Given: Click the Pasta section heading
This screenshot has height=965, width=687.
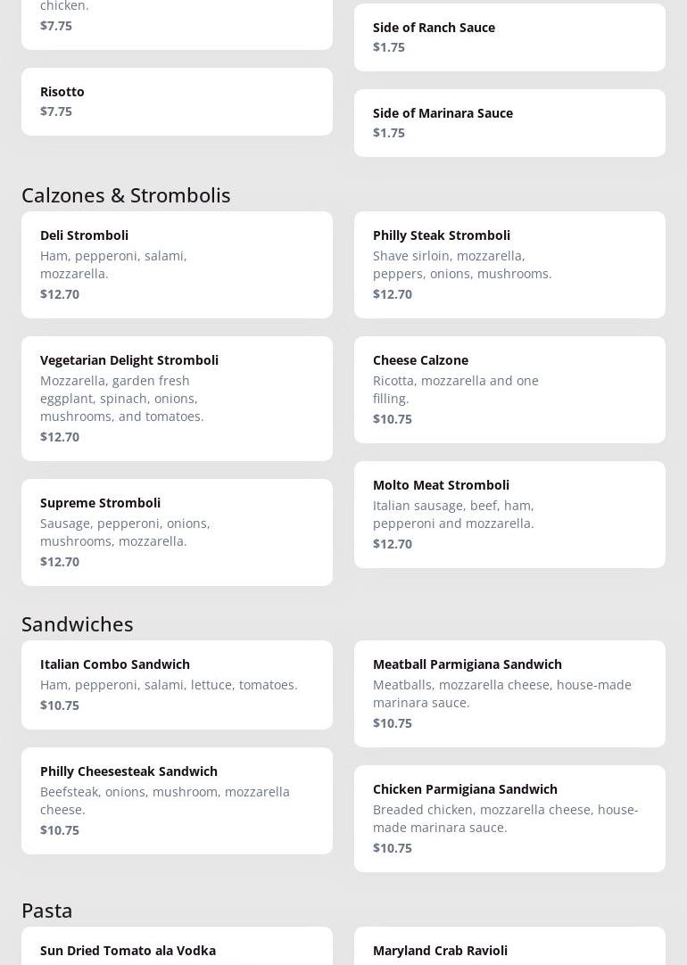Looking at the screenshot, I should click(x=47, y=910).
